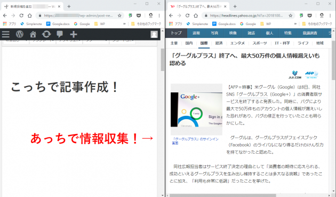Open the Google+ sign-in article thumbnail
Image resolution: width=336 pixels, height=197 pixels.
(x=196, y=109)
